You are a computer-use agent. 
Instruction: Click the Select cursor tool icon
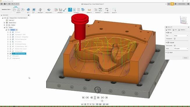(x=114, y=10)
